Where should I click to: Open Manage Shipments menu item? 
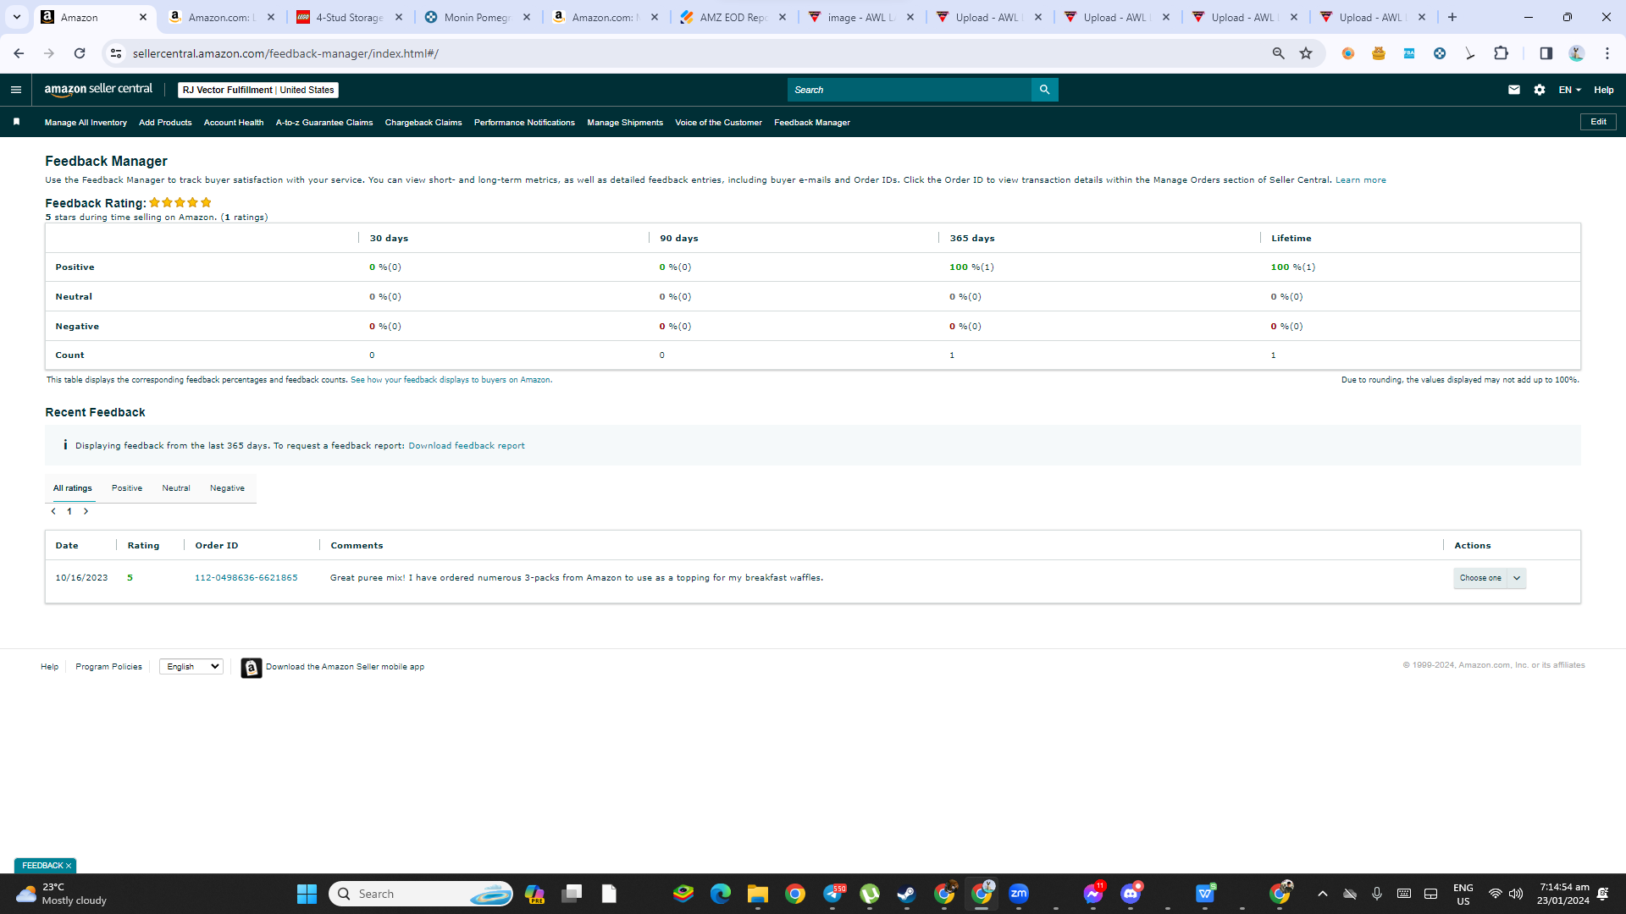(625, 123)
